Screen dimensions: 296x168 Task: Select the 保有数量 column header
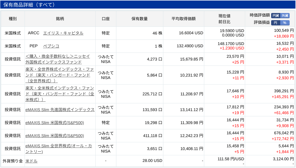pyautogui.click(x=140, y=19)
